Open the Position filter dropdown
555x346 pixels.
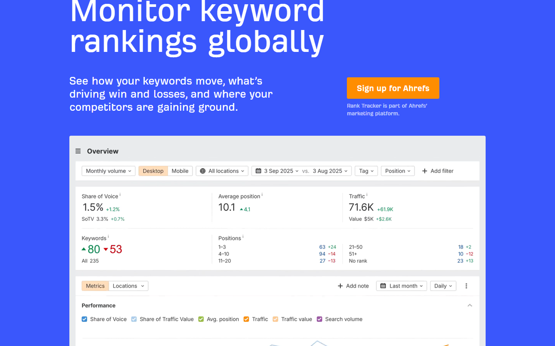click(398, 171)
